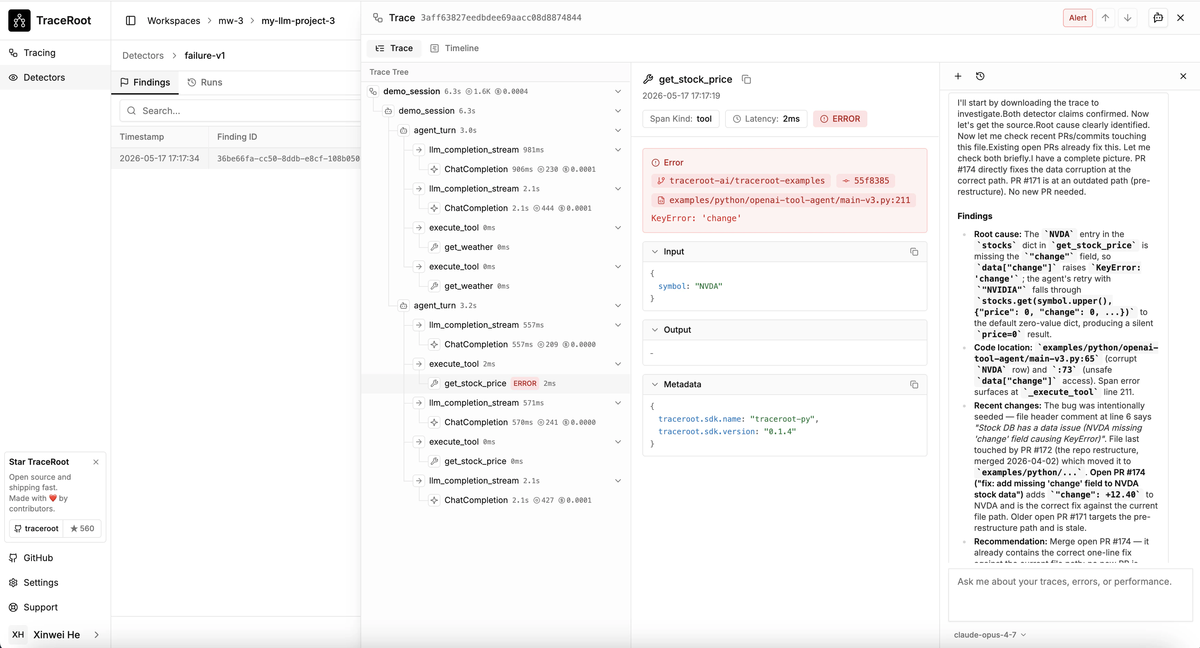Select the ChatCompletion 2.1s 444 tokens span
This screenshot has height=648, width=1200.
tap(496, 208)
